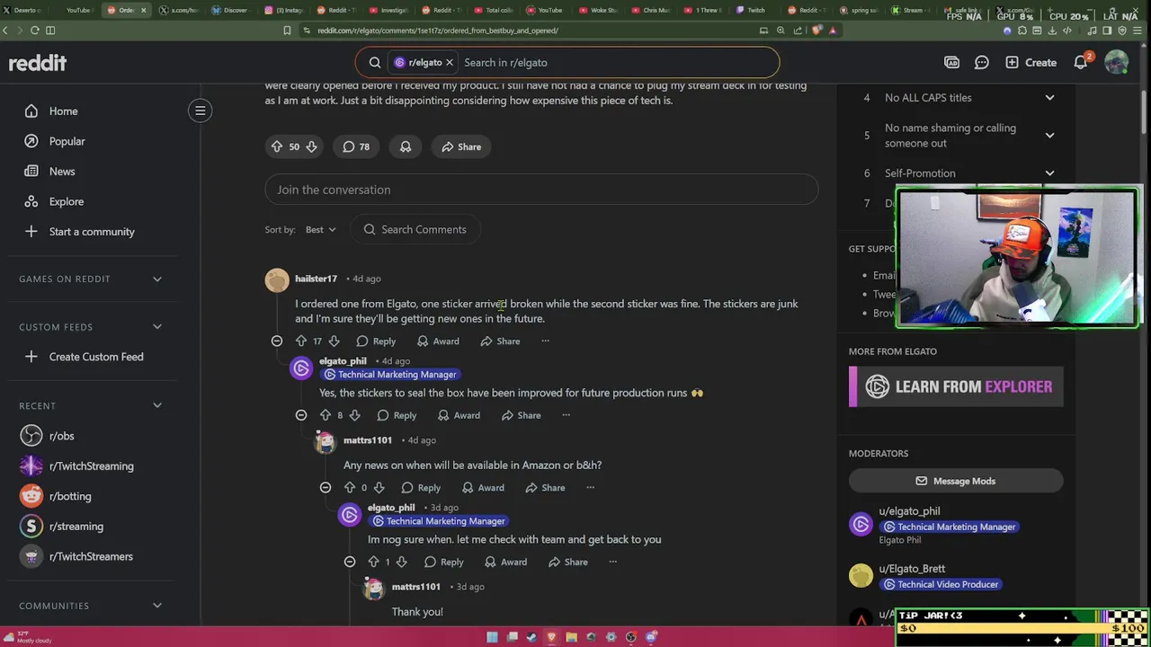Click the search magnifier icon

pos(375,63)
